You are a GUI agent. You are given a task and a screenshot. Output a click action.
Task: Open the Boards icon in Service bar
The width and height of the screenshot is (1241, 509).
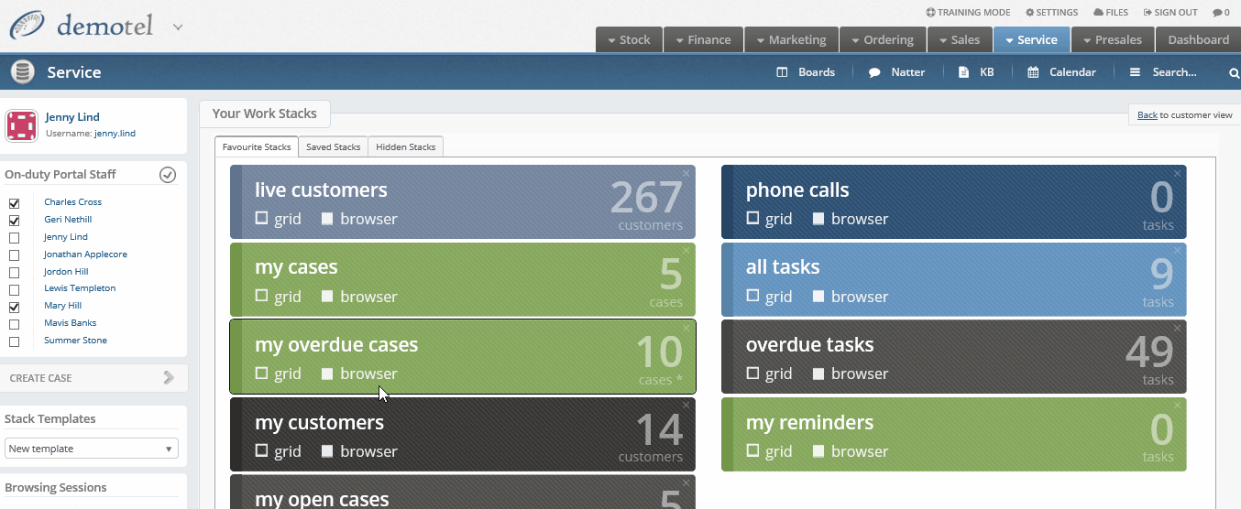pyautogui.click(x=782, y=72)
